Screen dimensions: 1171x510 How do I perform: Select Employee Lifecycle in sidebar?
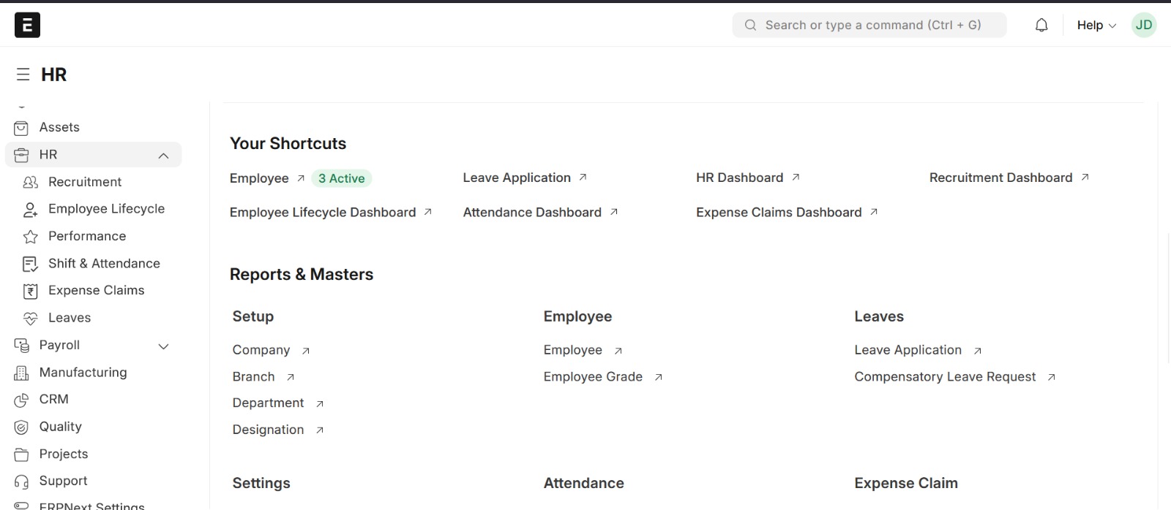[106, 209]
